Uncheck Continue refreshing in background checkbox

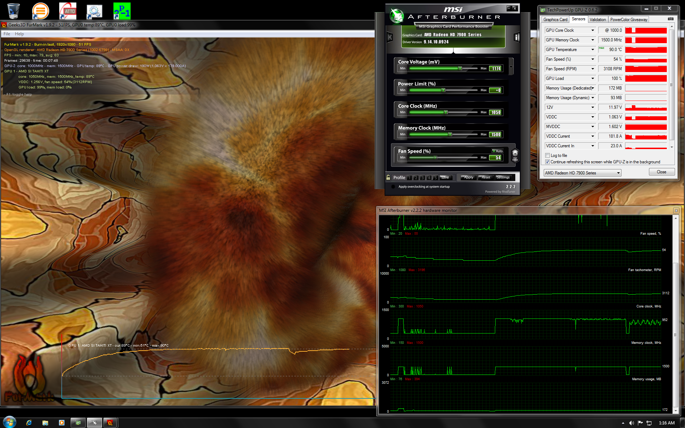click(547, 162)
